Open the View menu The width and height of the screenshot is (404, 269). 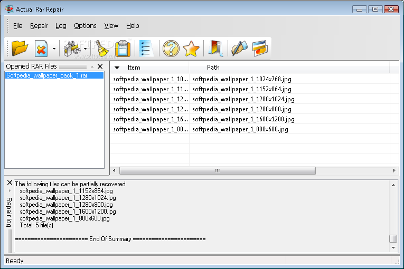(111, 26)
